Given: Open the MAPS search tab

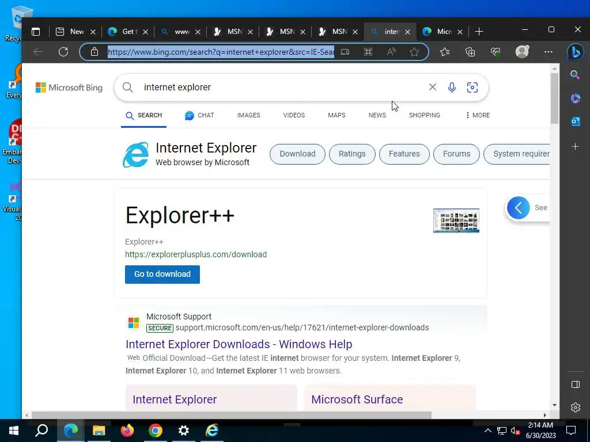Looking at the screenshot, I should 336,115.
